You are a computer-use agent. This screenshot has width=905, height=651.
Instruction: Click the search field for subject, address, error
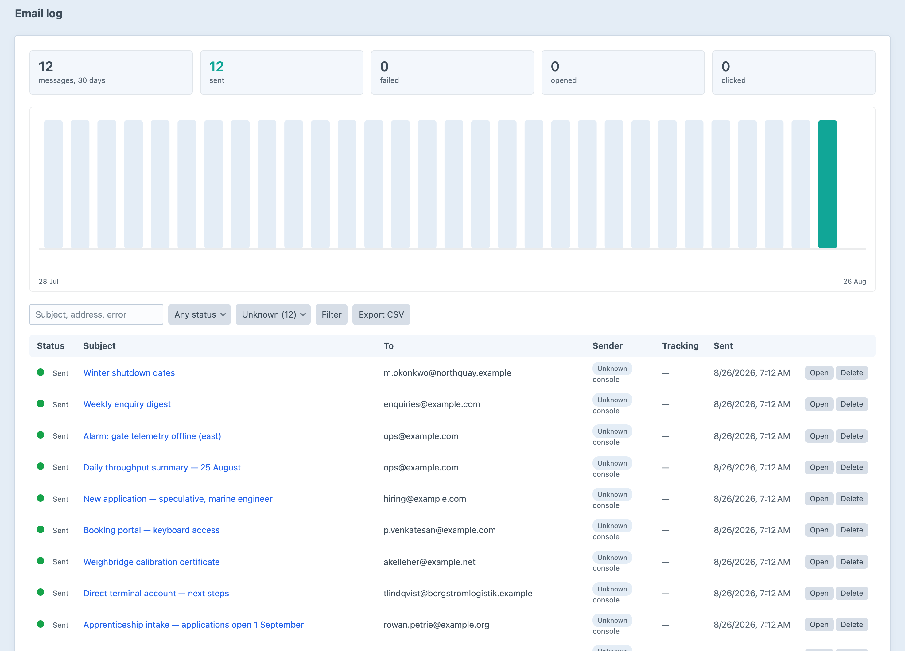pyautogui.click(x=96, y=314)
